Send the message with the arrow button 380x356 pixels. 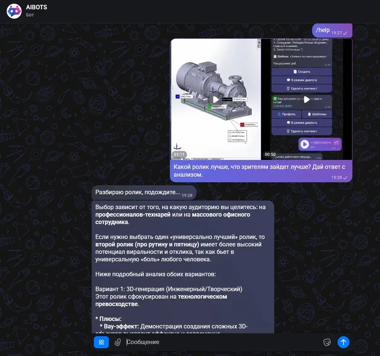pos(343,342)
